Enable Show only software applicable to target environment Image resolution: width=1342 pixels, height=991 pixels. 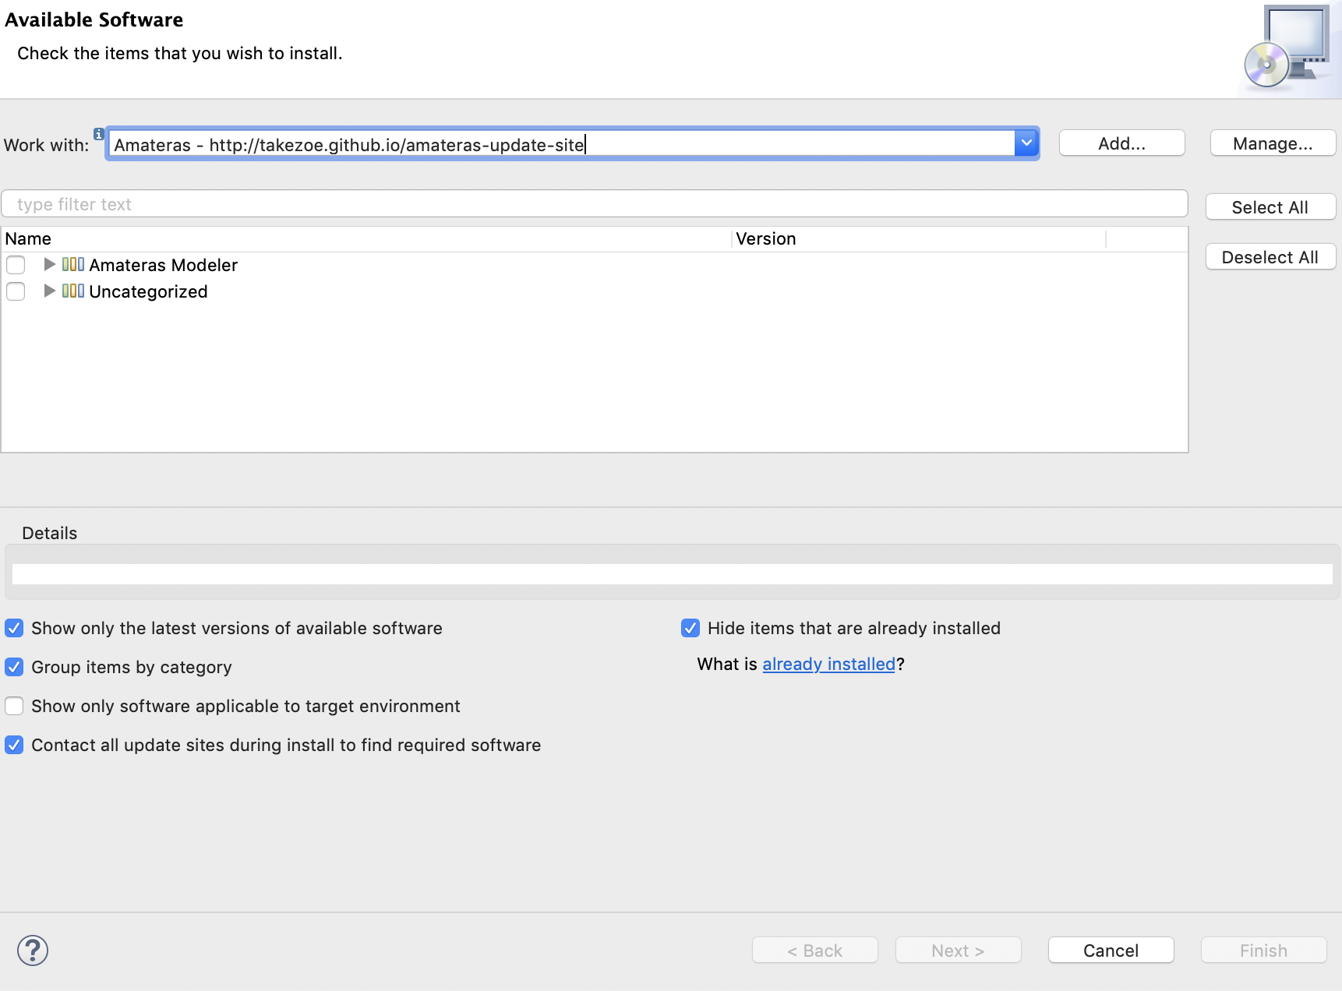click(14, 706)
